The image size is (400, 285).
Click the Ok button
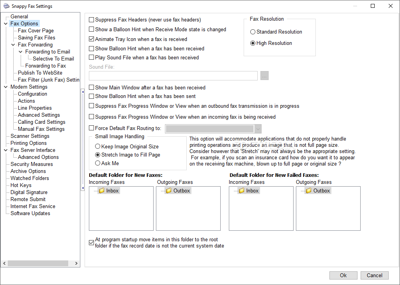(x=343, y=275)
